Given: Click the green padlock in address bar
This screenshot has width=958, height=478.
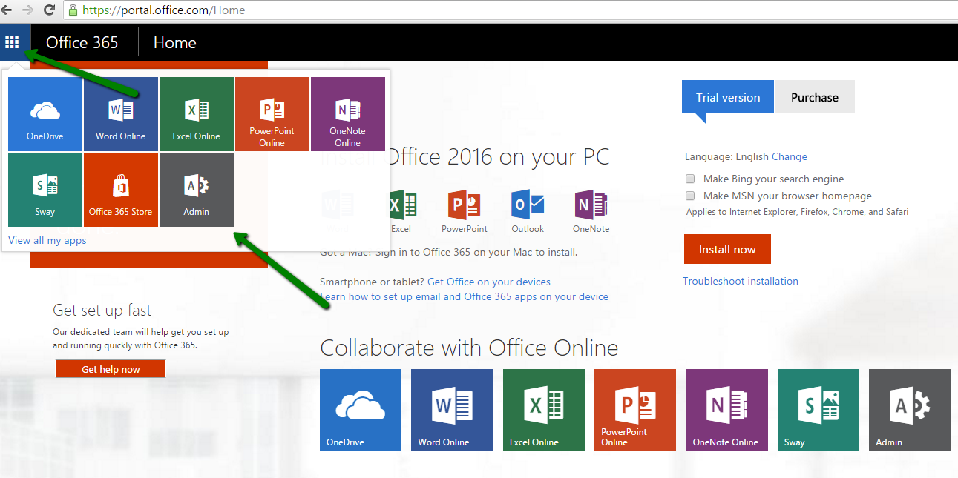Looking at the screenshot, I should (x=73, y=10).
